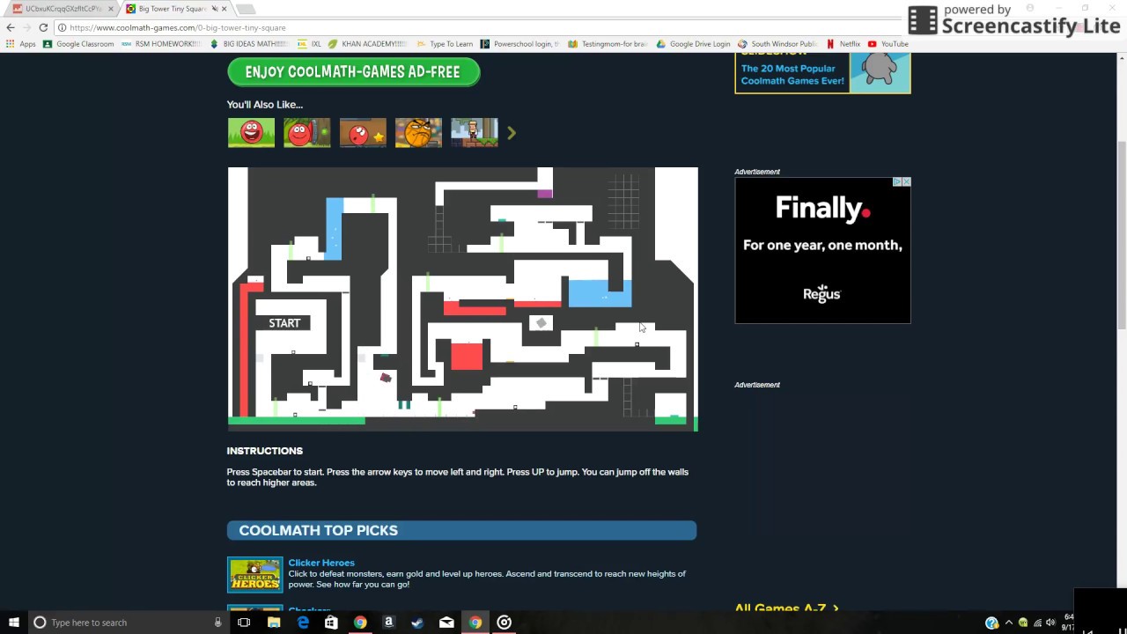Go back using browser back arrow
1127x634 pixels.
pos(11,27)
